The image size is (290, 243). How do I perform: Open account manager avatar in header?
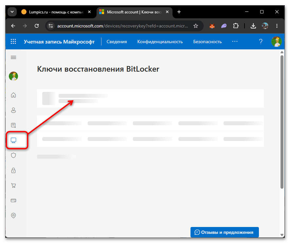coord(276,42)
